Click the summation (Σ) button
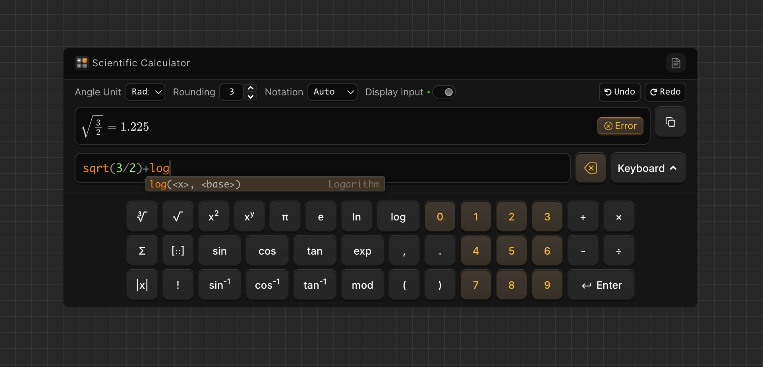 [x=142, y=251]
